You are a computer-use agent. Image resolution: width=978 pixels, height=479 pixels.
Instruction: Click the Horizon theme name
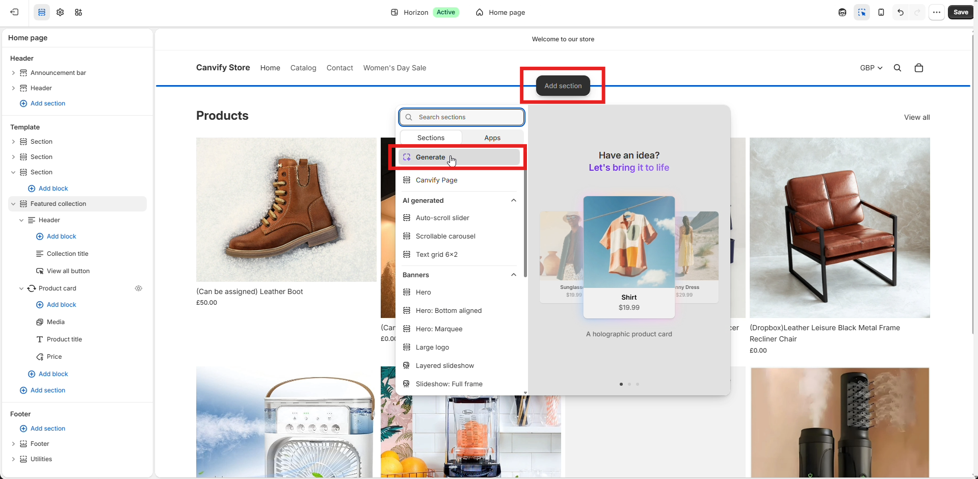(x=416, y=12)
